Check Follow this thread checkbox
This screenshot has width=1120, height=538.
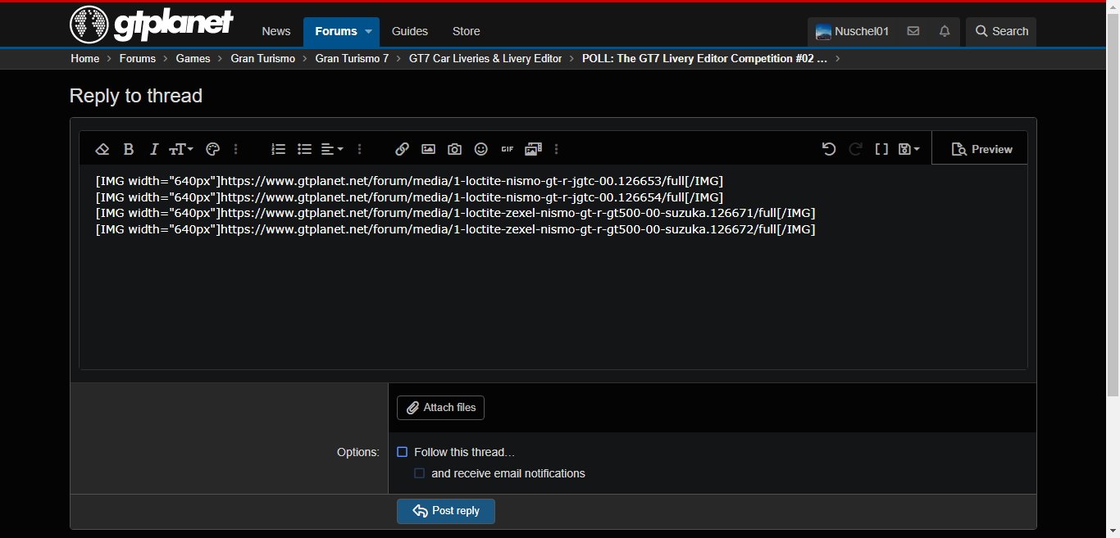(403, 452)
